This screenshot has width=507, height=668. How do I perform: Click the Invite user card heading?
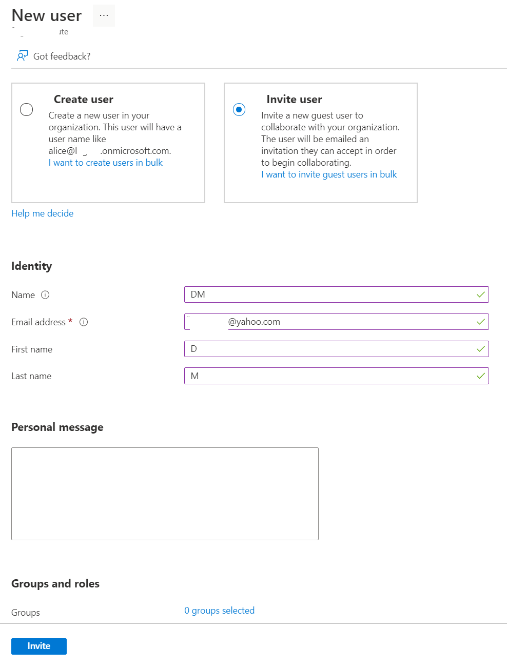[x=294, y=99]
